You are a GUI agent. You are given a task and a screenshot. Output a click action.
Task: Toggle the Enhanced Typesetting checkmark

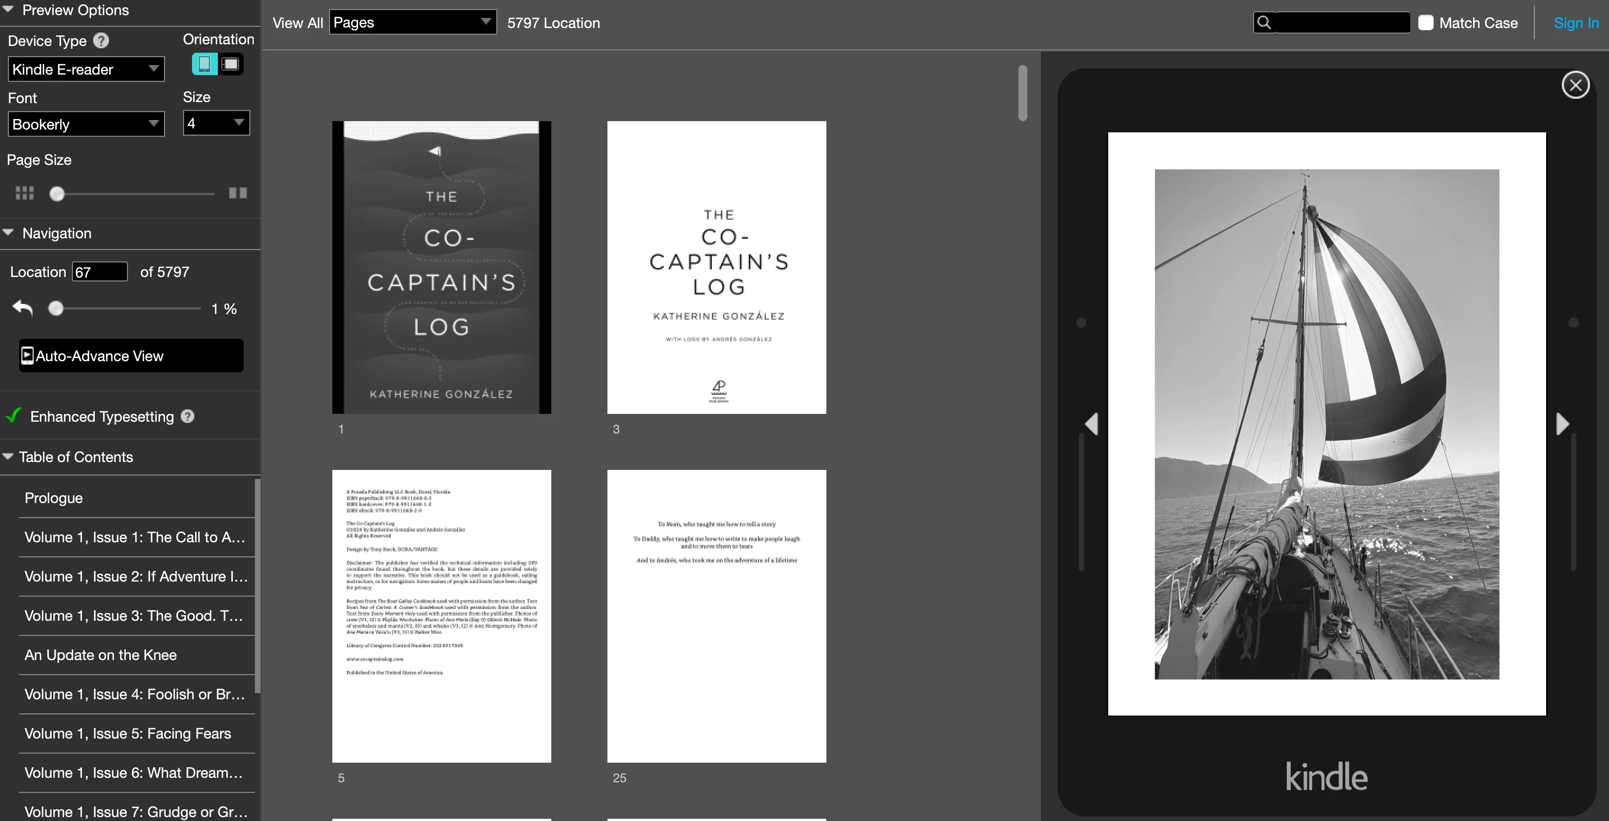[x=13, y=416]
